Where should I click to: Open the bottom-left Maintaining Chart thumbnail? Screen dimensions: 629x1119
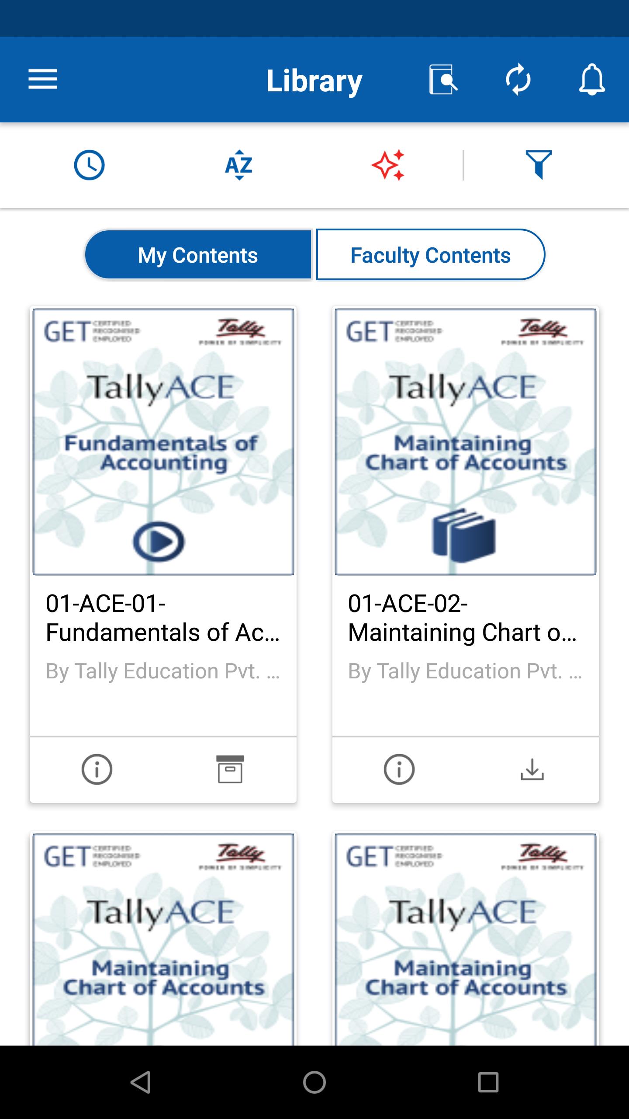(163, 940)
